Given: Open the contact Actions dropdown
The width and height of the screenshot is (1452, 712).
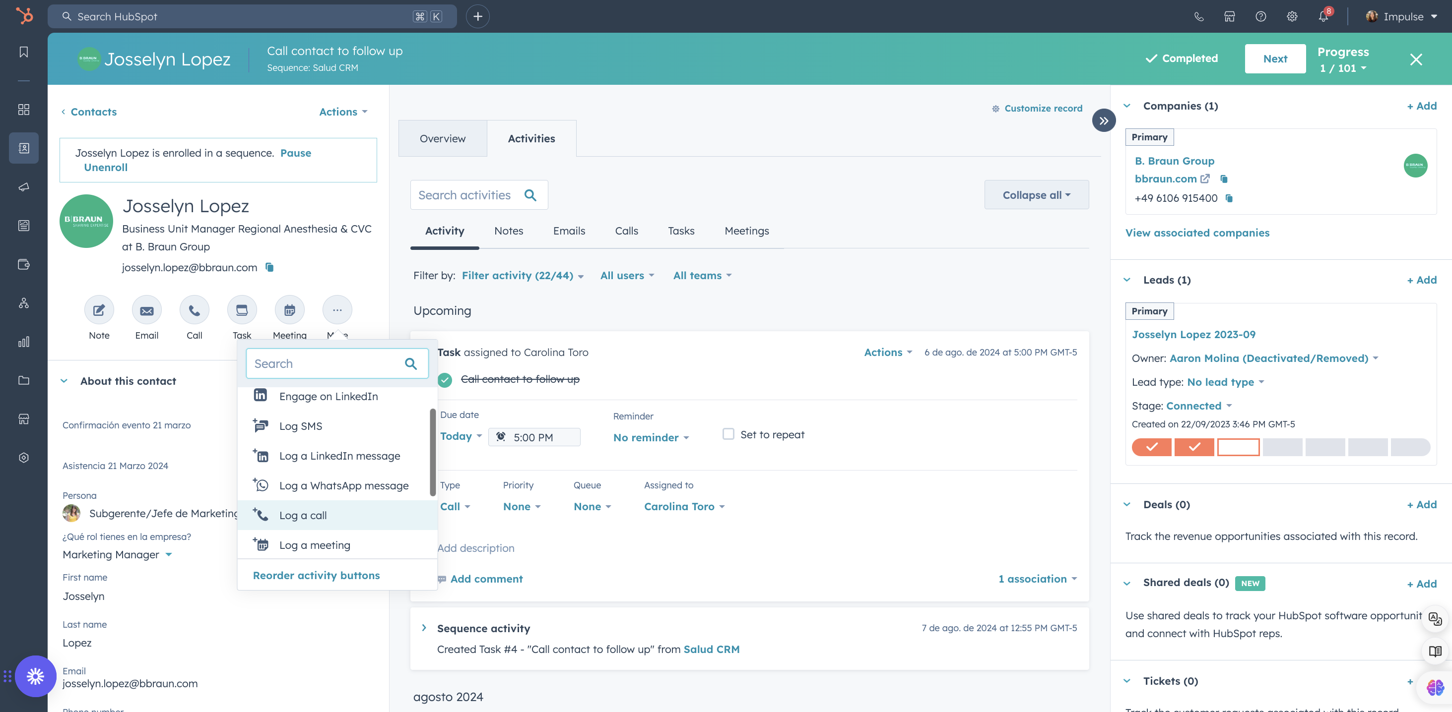Looking at the screenshot, I should [343, 112].
